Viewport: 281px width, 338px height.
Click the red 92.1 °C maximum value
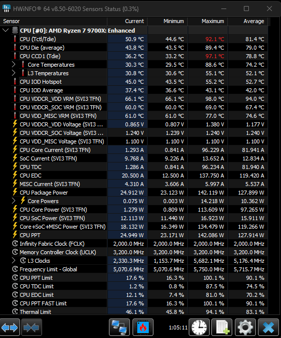tap(215, 39)
